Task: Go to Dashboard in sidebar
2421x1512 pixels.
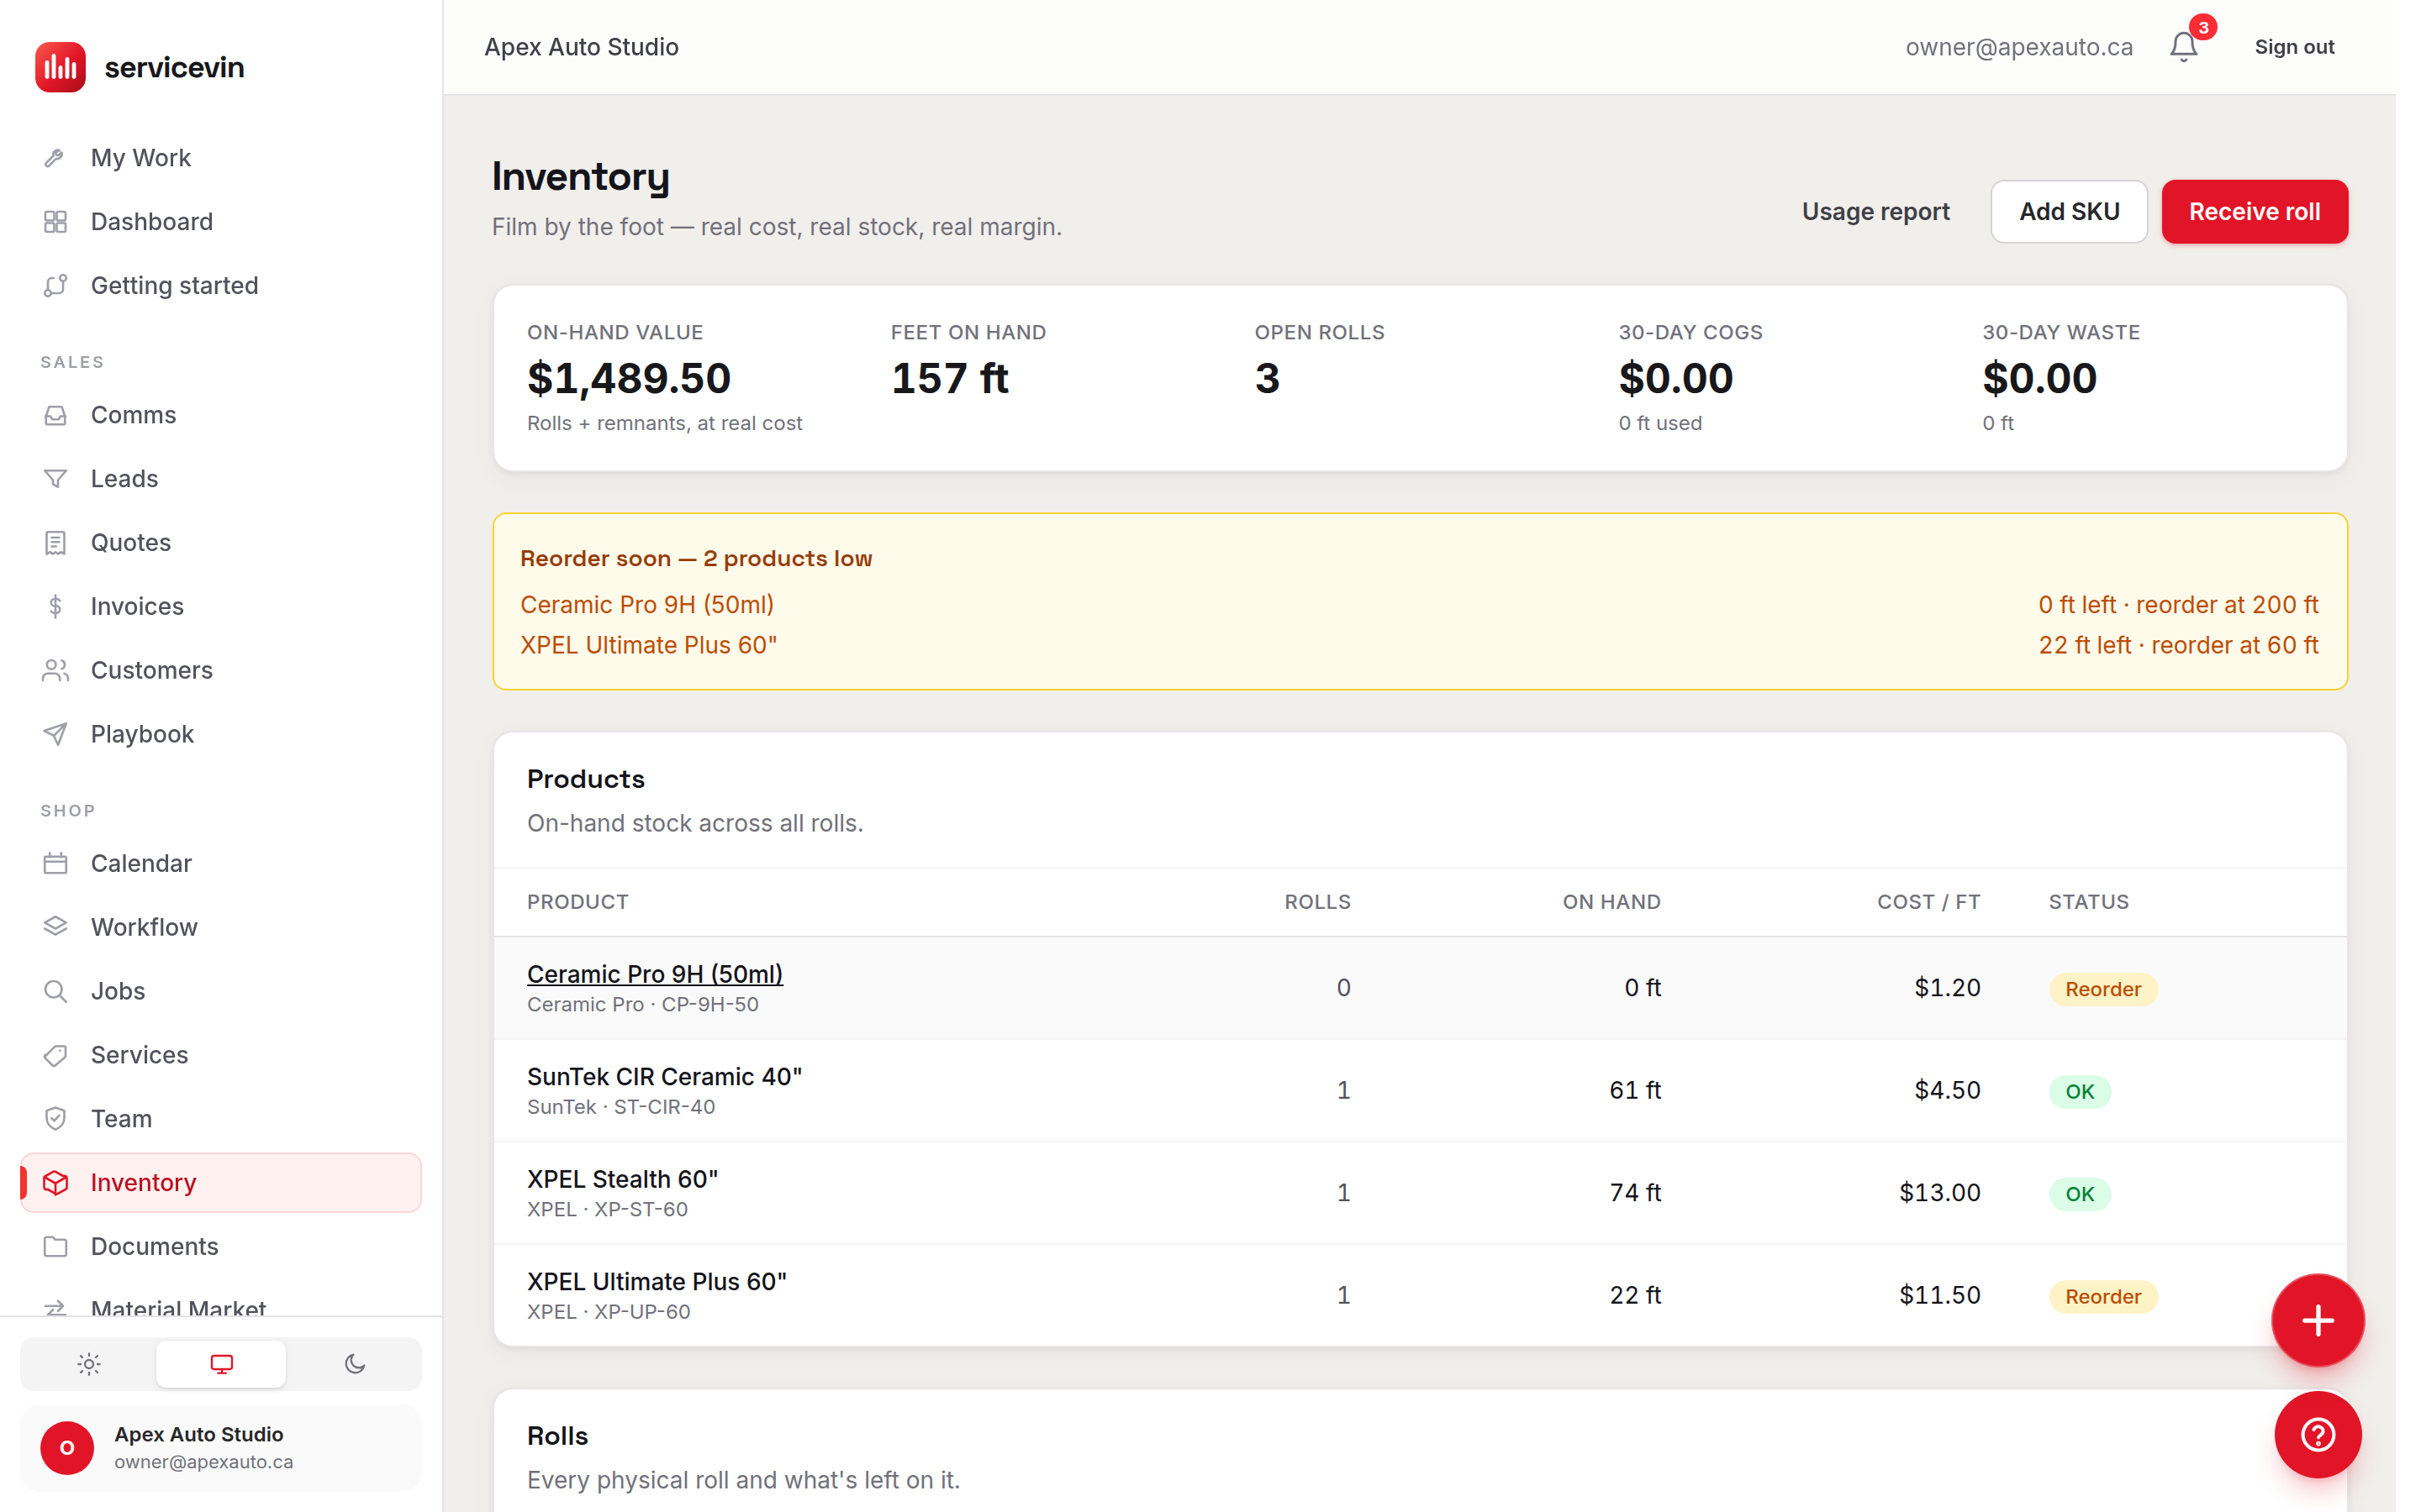Action: click(x=220, y=222)
